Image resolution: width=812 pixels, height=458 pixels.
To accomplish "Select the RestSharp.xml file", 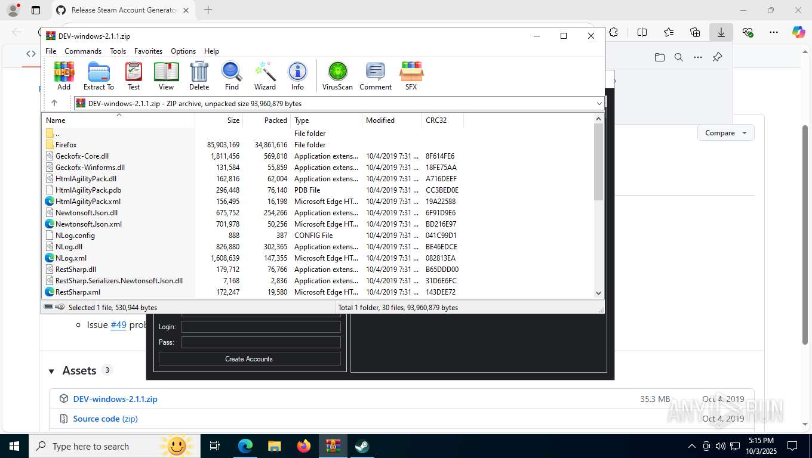I will click(318, 292).
